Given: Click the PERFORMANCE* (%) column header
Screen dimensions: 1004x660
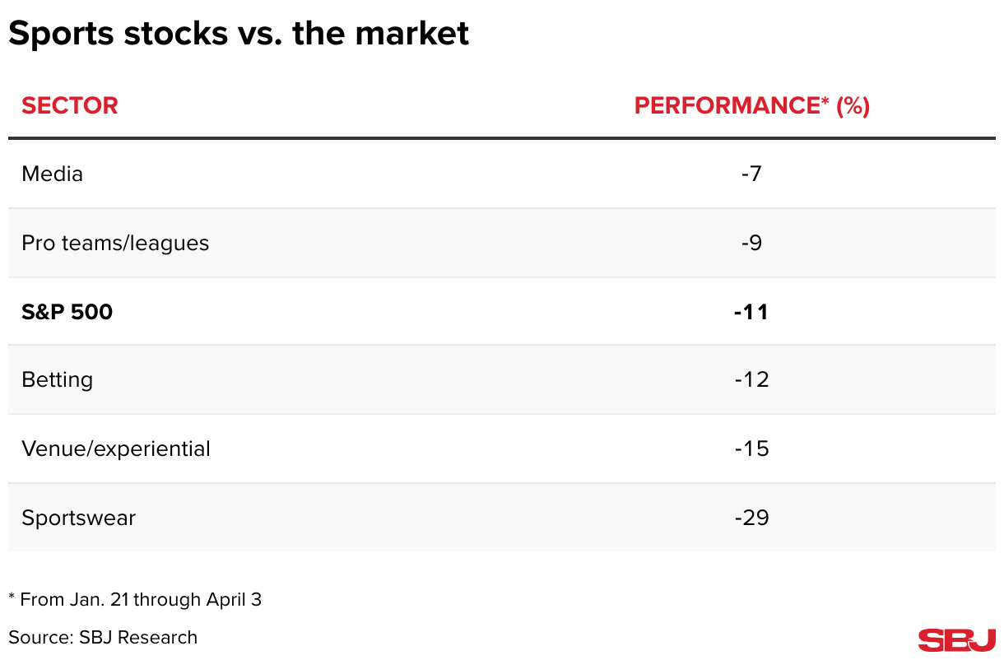Looking at the screenshot, I should point(752,105).
